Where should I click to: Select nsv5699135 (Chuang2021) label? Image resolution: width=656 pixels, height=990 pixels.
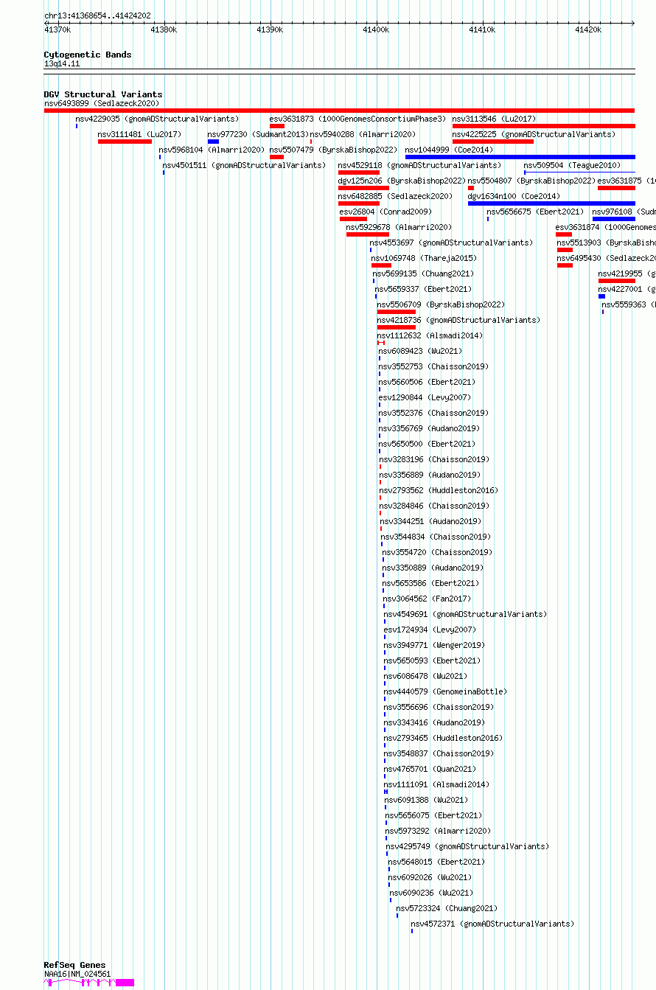click(x=423, y=273)
